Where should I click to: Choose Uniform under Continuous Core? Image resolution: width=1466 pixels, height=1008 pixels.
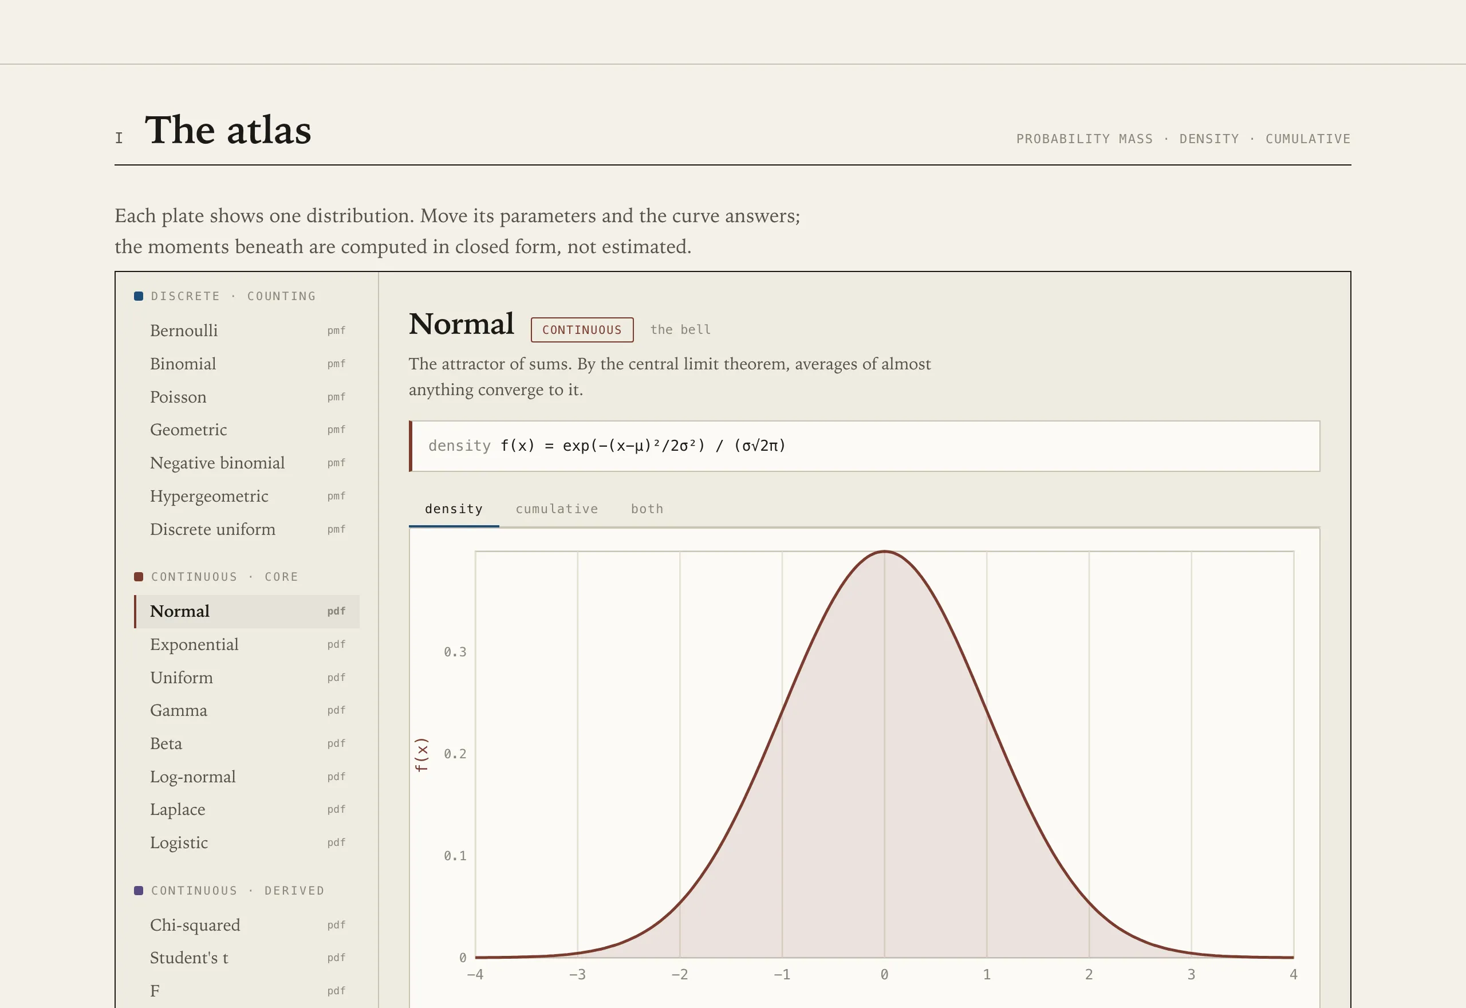coord(247,677)
